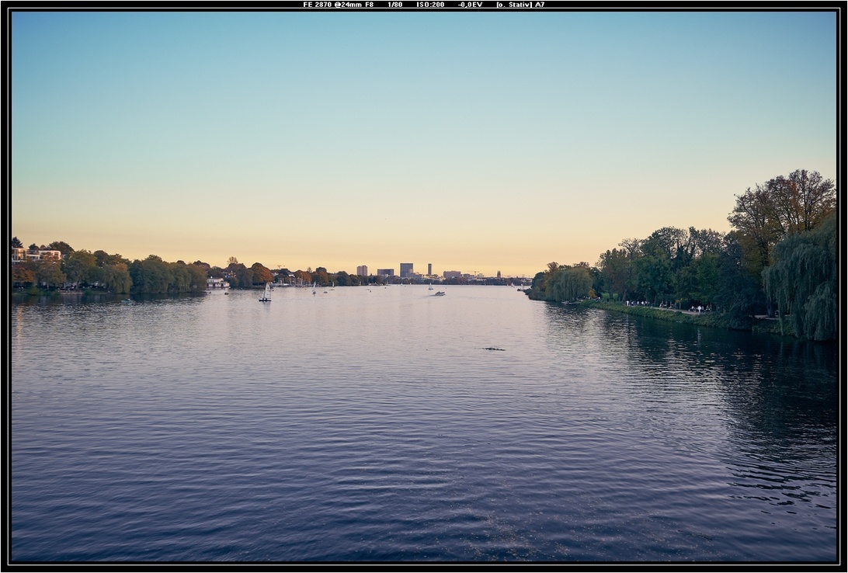Click the orange autumn tree on left shore
848x573 pixels.
click(260, 273)
